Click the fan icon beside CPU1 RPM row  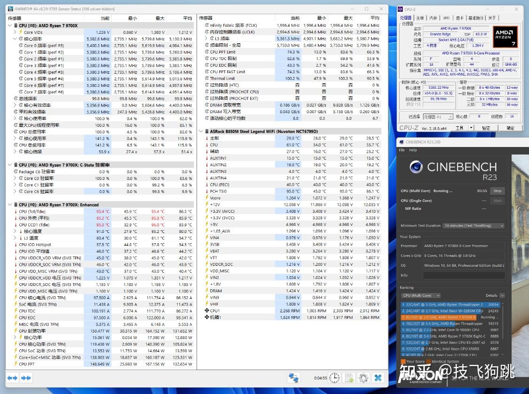207,311
